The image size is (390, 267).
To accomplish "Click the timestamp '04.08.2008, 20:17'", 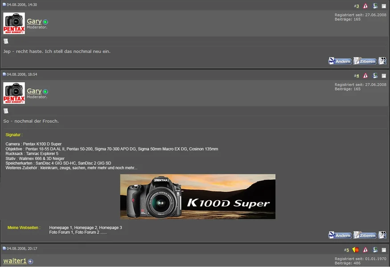I will (x=22, y=249).
